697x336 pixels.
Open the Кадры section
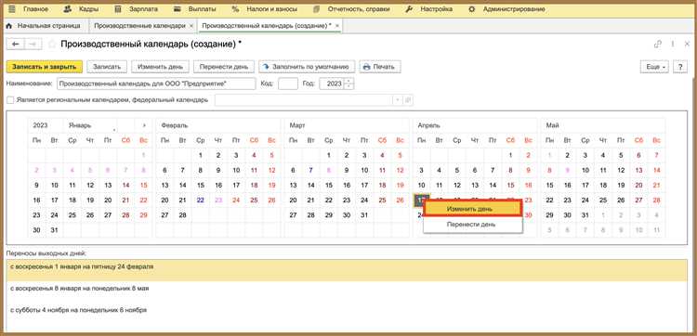coord(81,9)
